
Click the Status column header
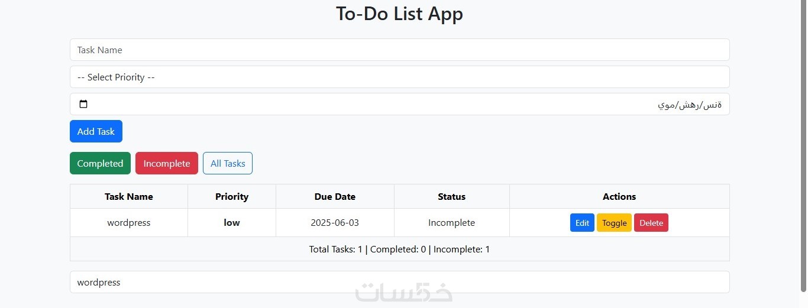click(451, 197)
